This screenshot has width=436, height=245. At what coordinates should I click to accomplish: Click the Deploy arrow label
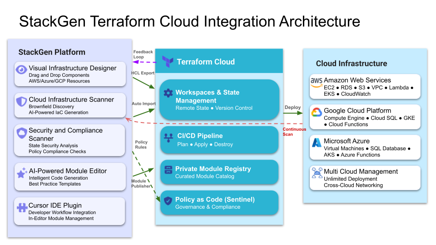click(x=292, y=108)
